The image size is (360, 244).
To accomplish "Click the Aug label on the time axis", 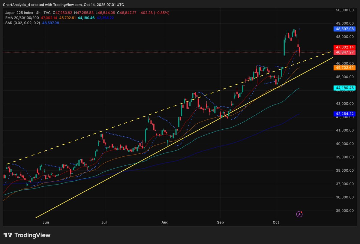I will 165,222.
